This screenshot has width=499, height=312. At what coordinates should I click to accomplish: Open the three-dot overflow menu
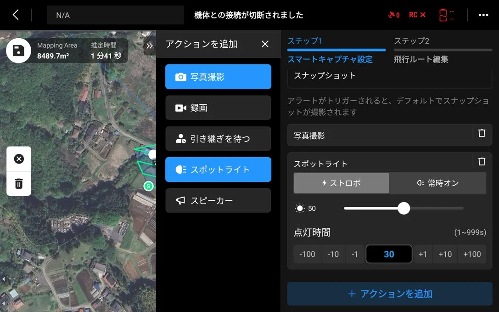[x=483, y=15]
